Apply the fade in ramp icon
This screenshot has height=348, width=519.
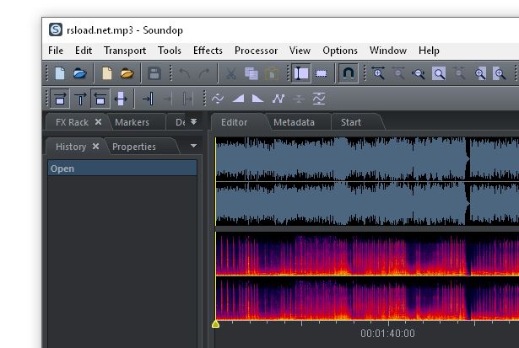tap(238, 99)
